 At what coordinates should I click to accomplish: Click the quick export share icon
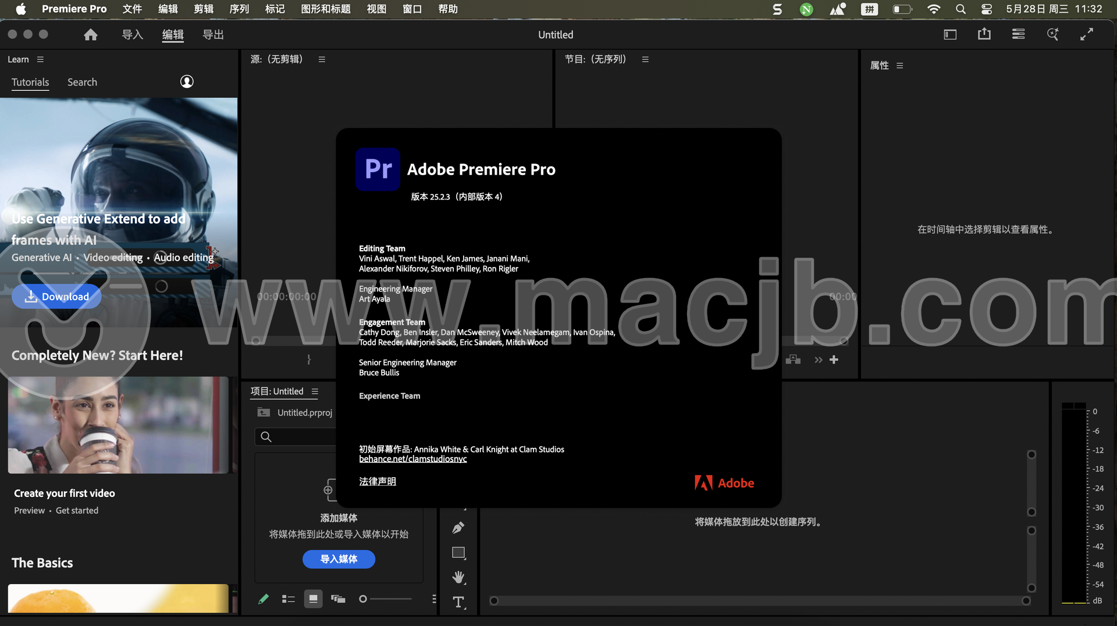click(x=984, y=34)
